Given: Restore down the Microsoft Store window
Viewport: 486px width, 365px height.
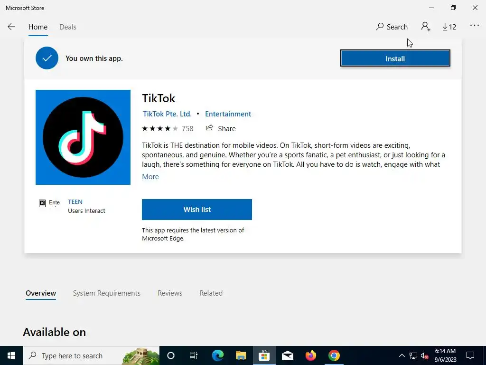Looking at the screenshot, I should click(x=453, y=8).
